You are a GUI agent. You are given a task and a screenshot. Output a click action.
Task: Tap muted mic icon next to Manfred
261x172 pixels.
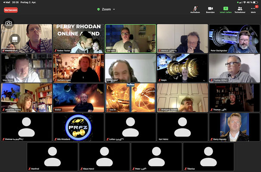29,169
